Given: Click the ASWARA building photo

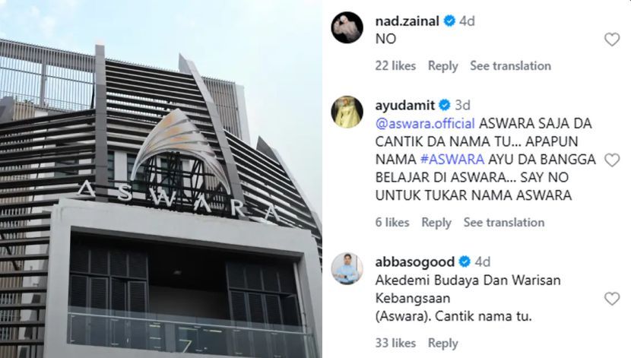Looking at the screenshot, I should [x=161, y=179].
